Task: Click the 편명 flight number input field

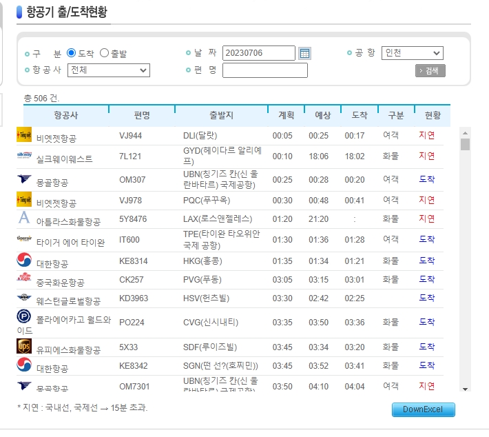Action: point(264,70)
